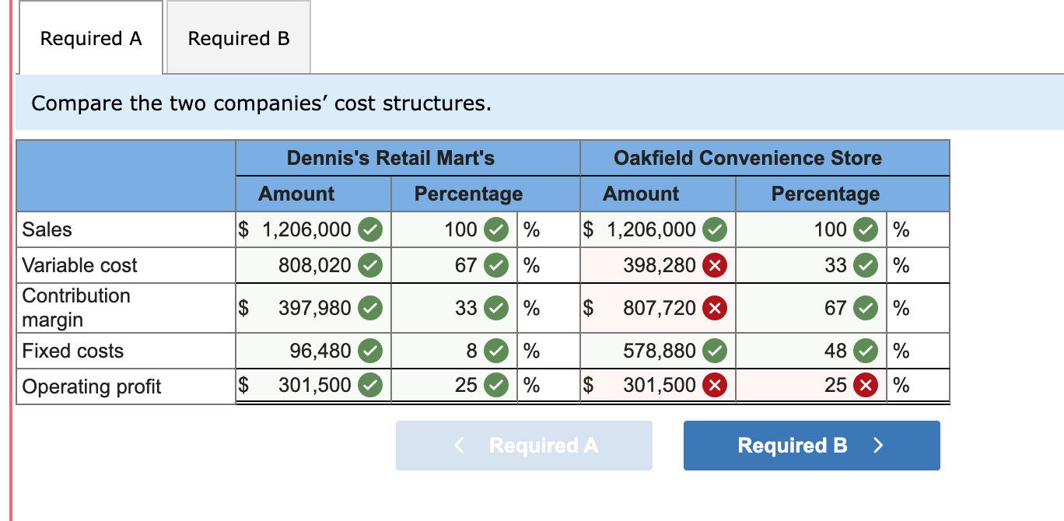Select Oakfield's sales percentage field 100
1064x521 pixels.
[x=811, y=229]
